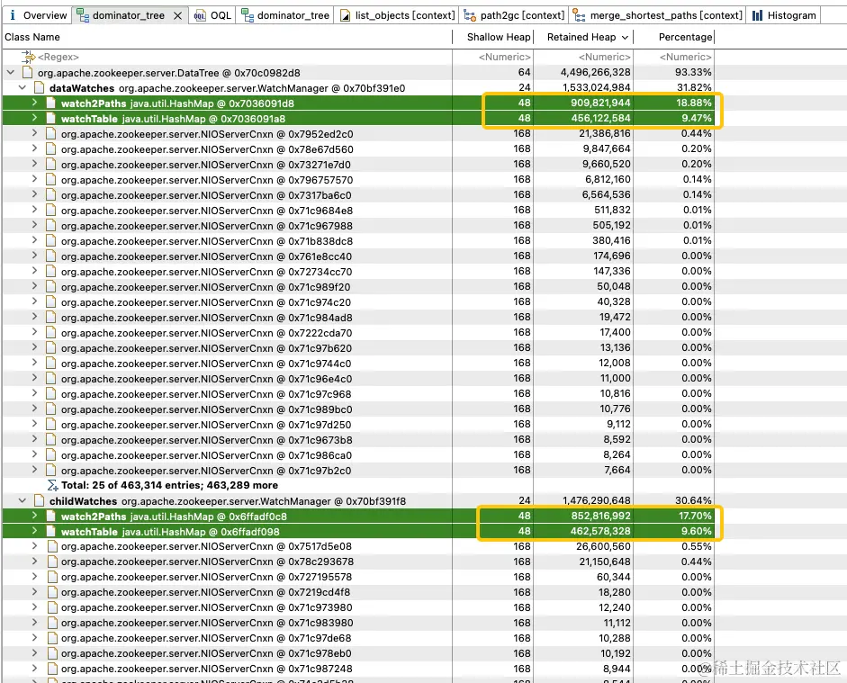Click file icon of NIOServerCnxn @ 0x727195578
Screen dimensions: 847x683
coord(52,577)
